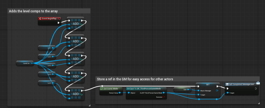
Task: Click resize handle of 'Store a ref in the GM' comment
Action: (259, 103)
